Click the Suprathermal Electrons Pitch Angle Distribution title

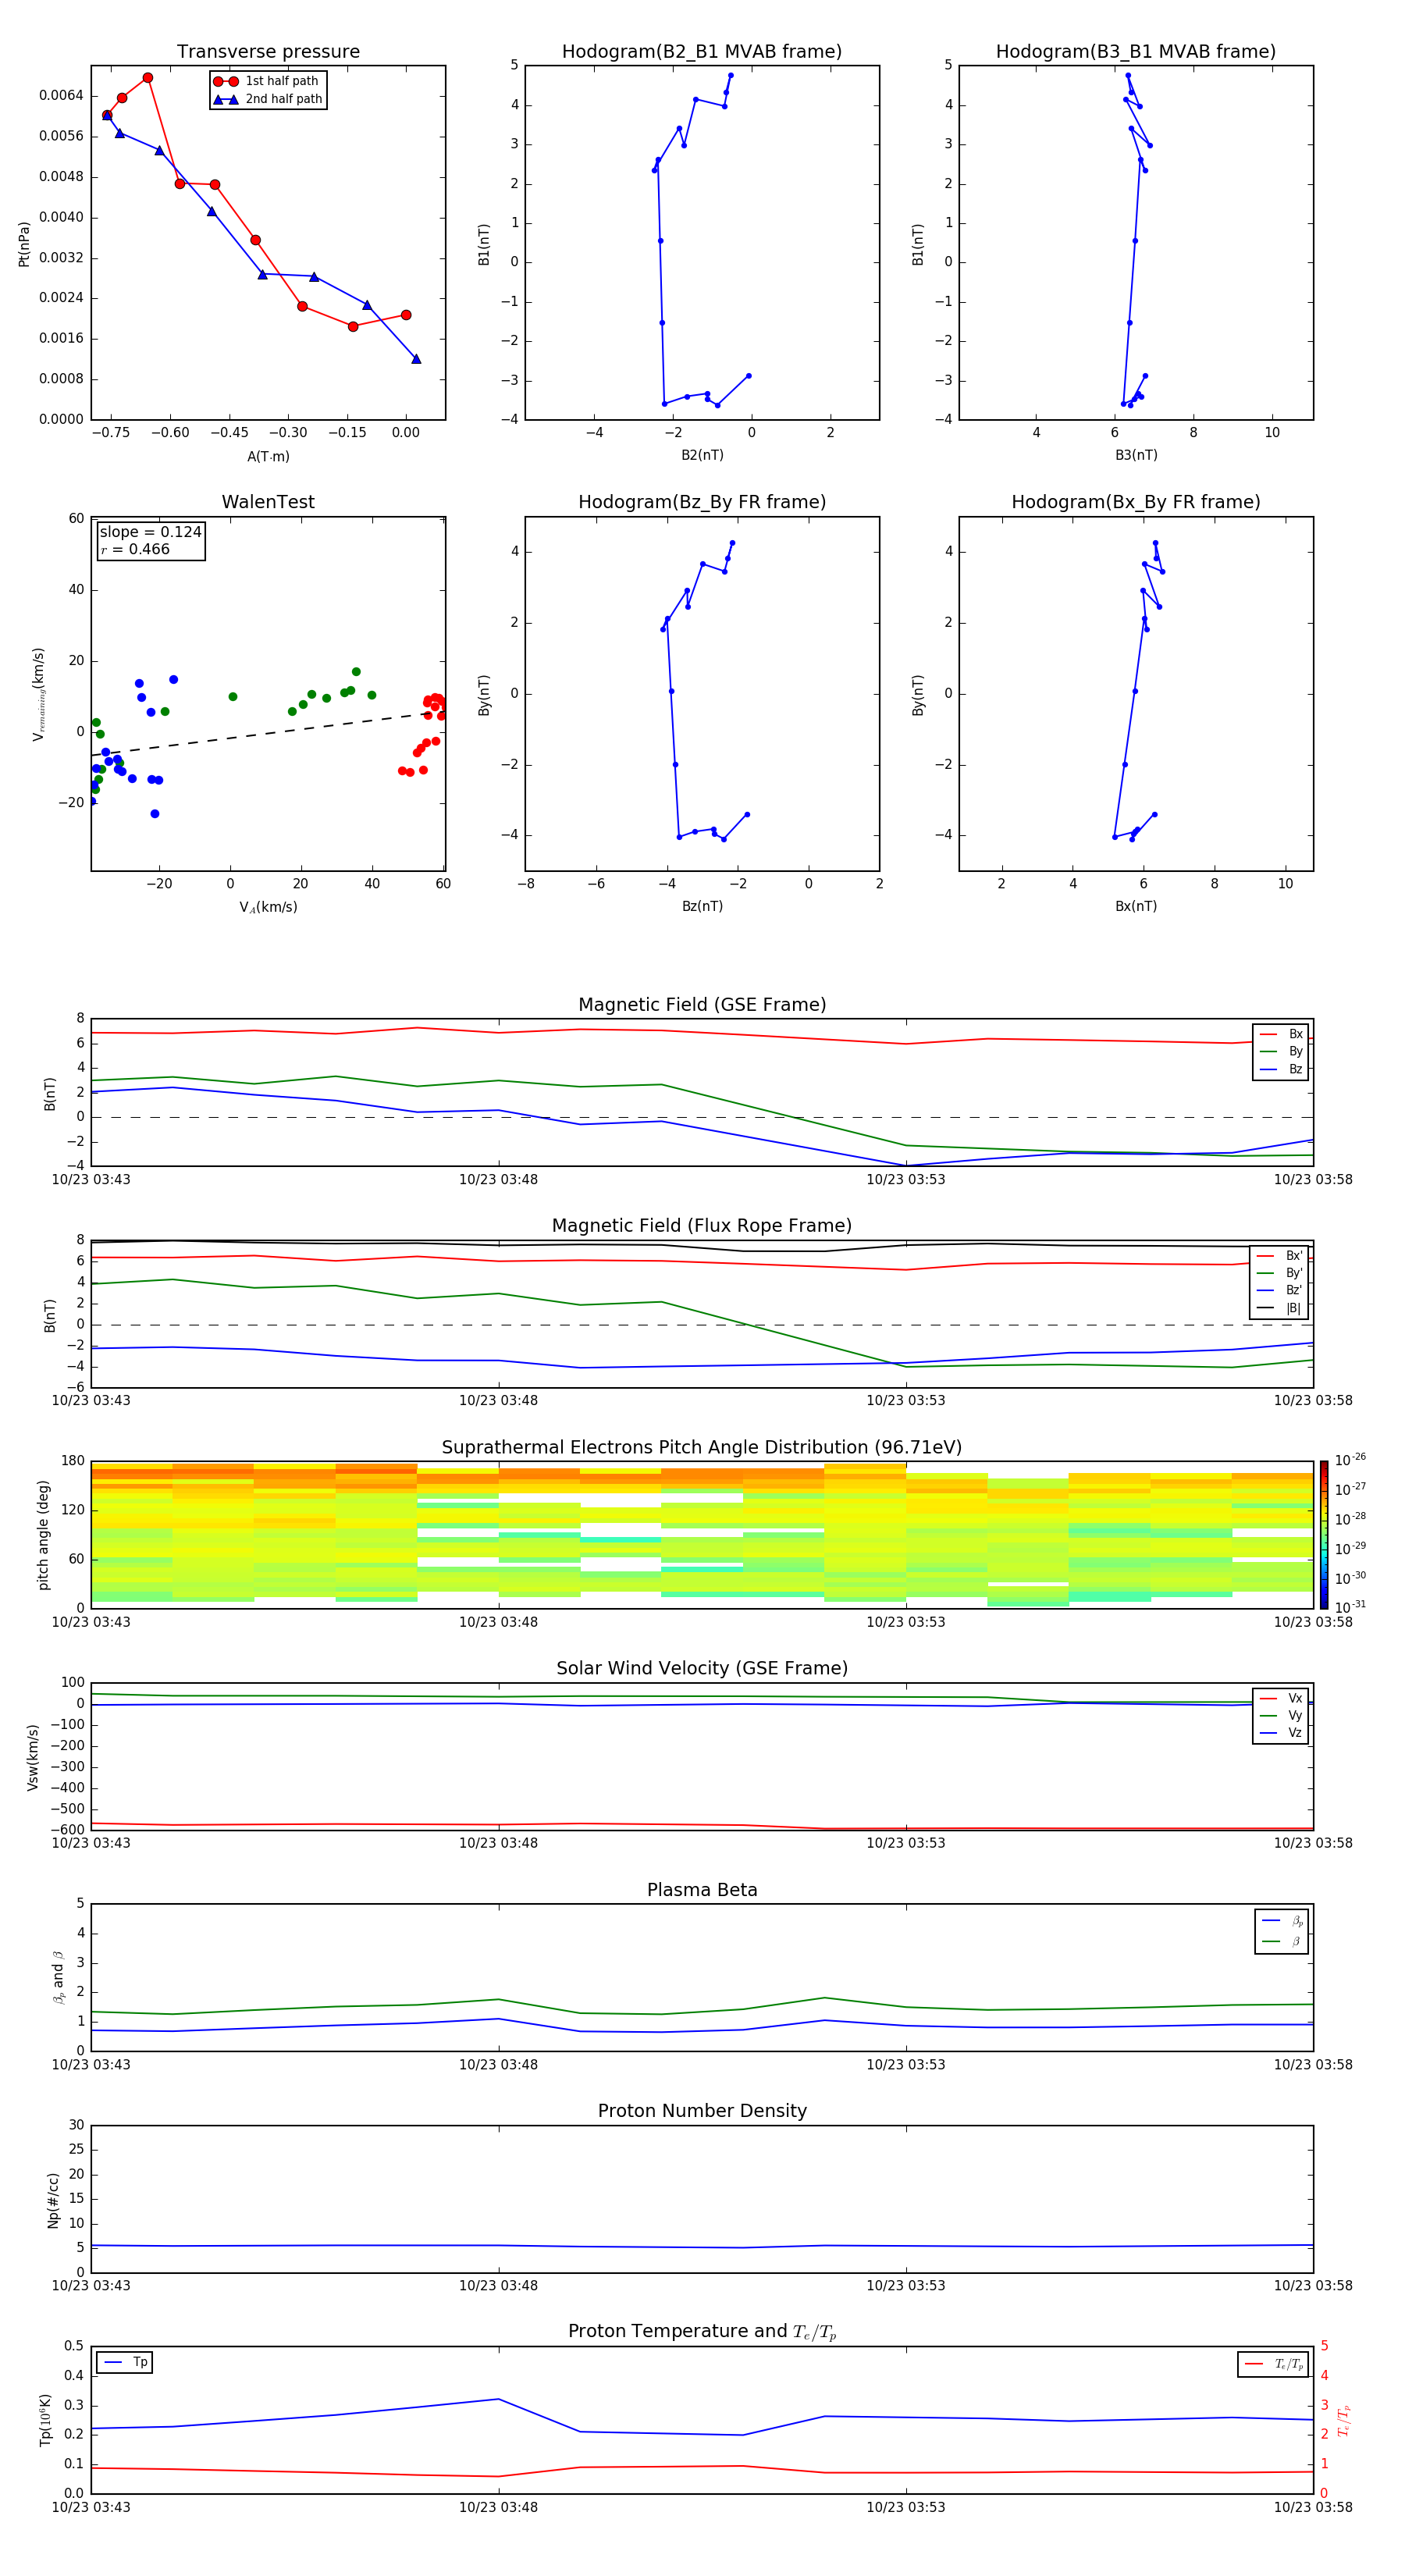pyautogui.click(x=702, y=1448)
